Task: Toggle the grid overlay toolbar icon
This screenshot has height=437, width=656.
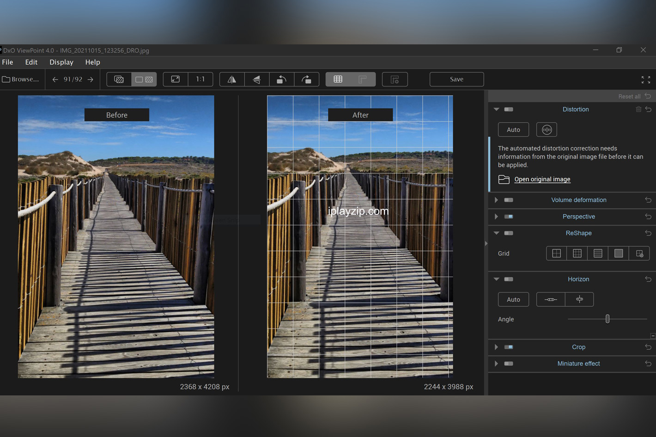Action: pos(338,79)
